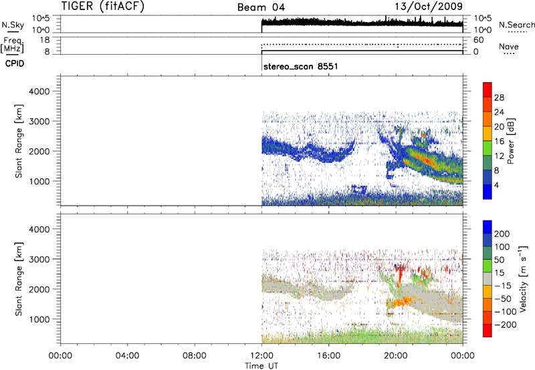Click the 20:00 time tick label
This screenshot has width=535, height=370.
click(x=396, y=356)
